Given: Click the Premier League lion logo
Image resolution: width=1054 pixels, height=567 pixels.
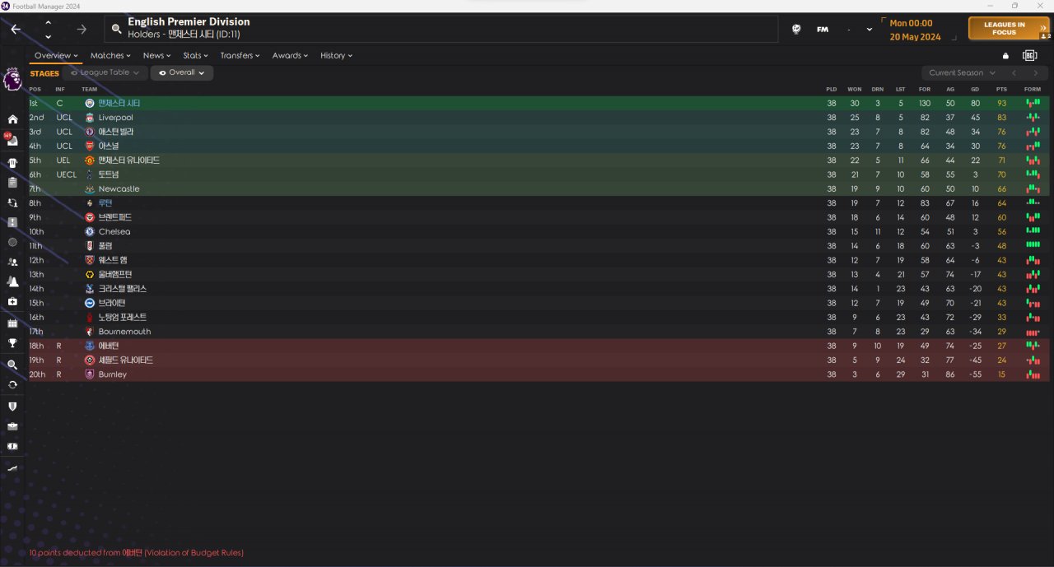Looking at the screenshot, I should (x=12, y=79).
